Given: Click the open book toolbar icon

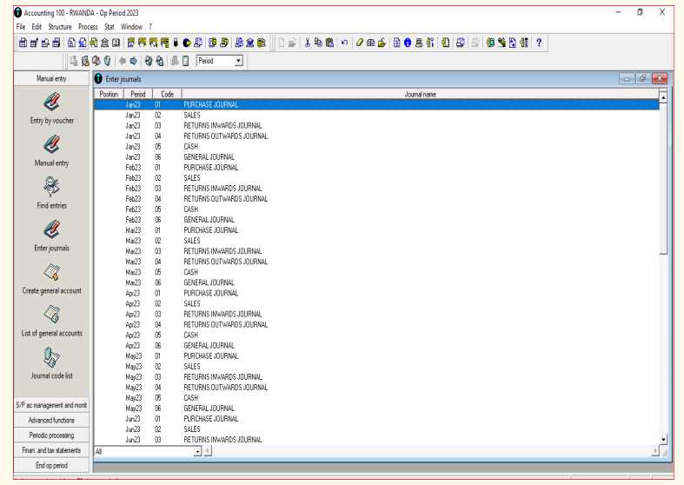Looking at the screenshot, I should [x=116, y=43].
